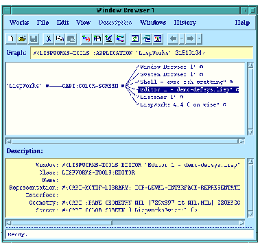260x248 pixels.
Task: Open the Works menu
Action: point(19,23)
